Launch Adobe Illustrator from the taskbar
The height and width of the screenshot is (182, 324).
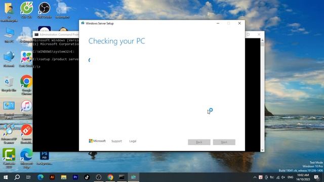[52, 177]
